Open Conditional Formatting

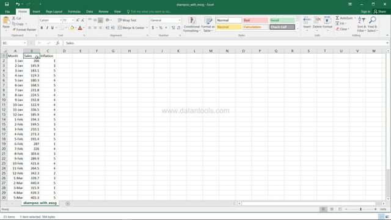[191, 24]
